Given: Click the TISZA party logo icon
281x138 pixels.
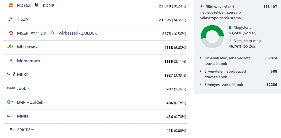Looking at the screenshot, I should pos(11,19).
